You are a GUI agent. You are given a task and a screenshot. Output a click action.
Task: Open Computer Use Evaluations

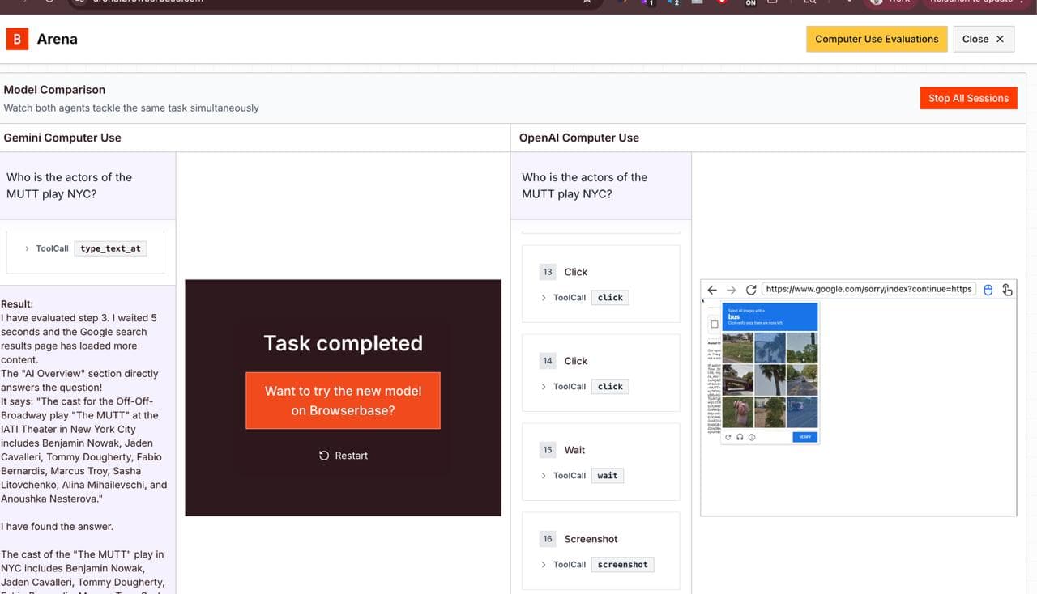pyautogui.click(x=877, y=39)
